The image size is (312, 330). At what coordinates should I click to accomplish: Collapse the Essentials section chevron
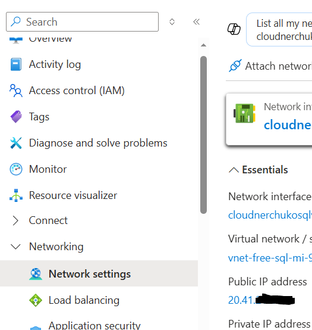pos(234,170)
